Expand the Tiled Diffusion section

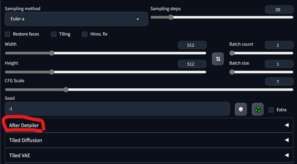click(149, 140)
